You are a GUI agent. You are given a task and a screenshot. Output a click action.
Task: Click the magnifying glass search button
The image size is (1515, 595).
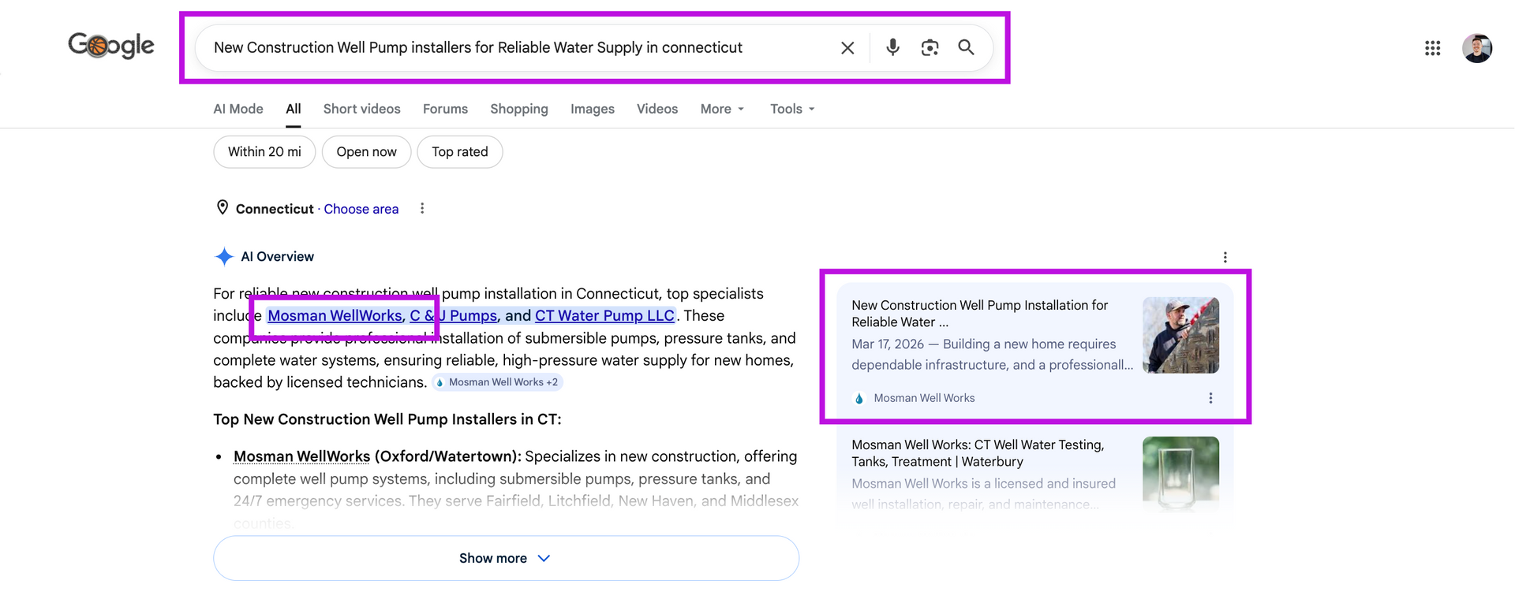coord(966,47)
